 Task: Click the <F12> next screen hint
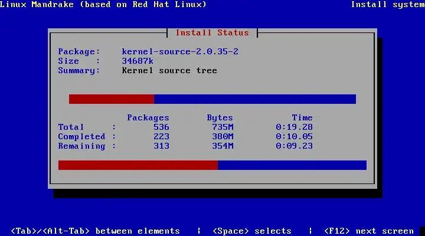tap(369, 231)
